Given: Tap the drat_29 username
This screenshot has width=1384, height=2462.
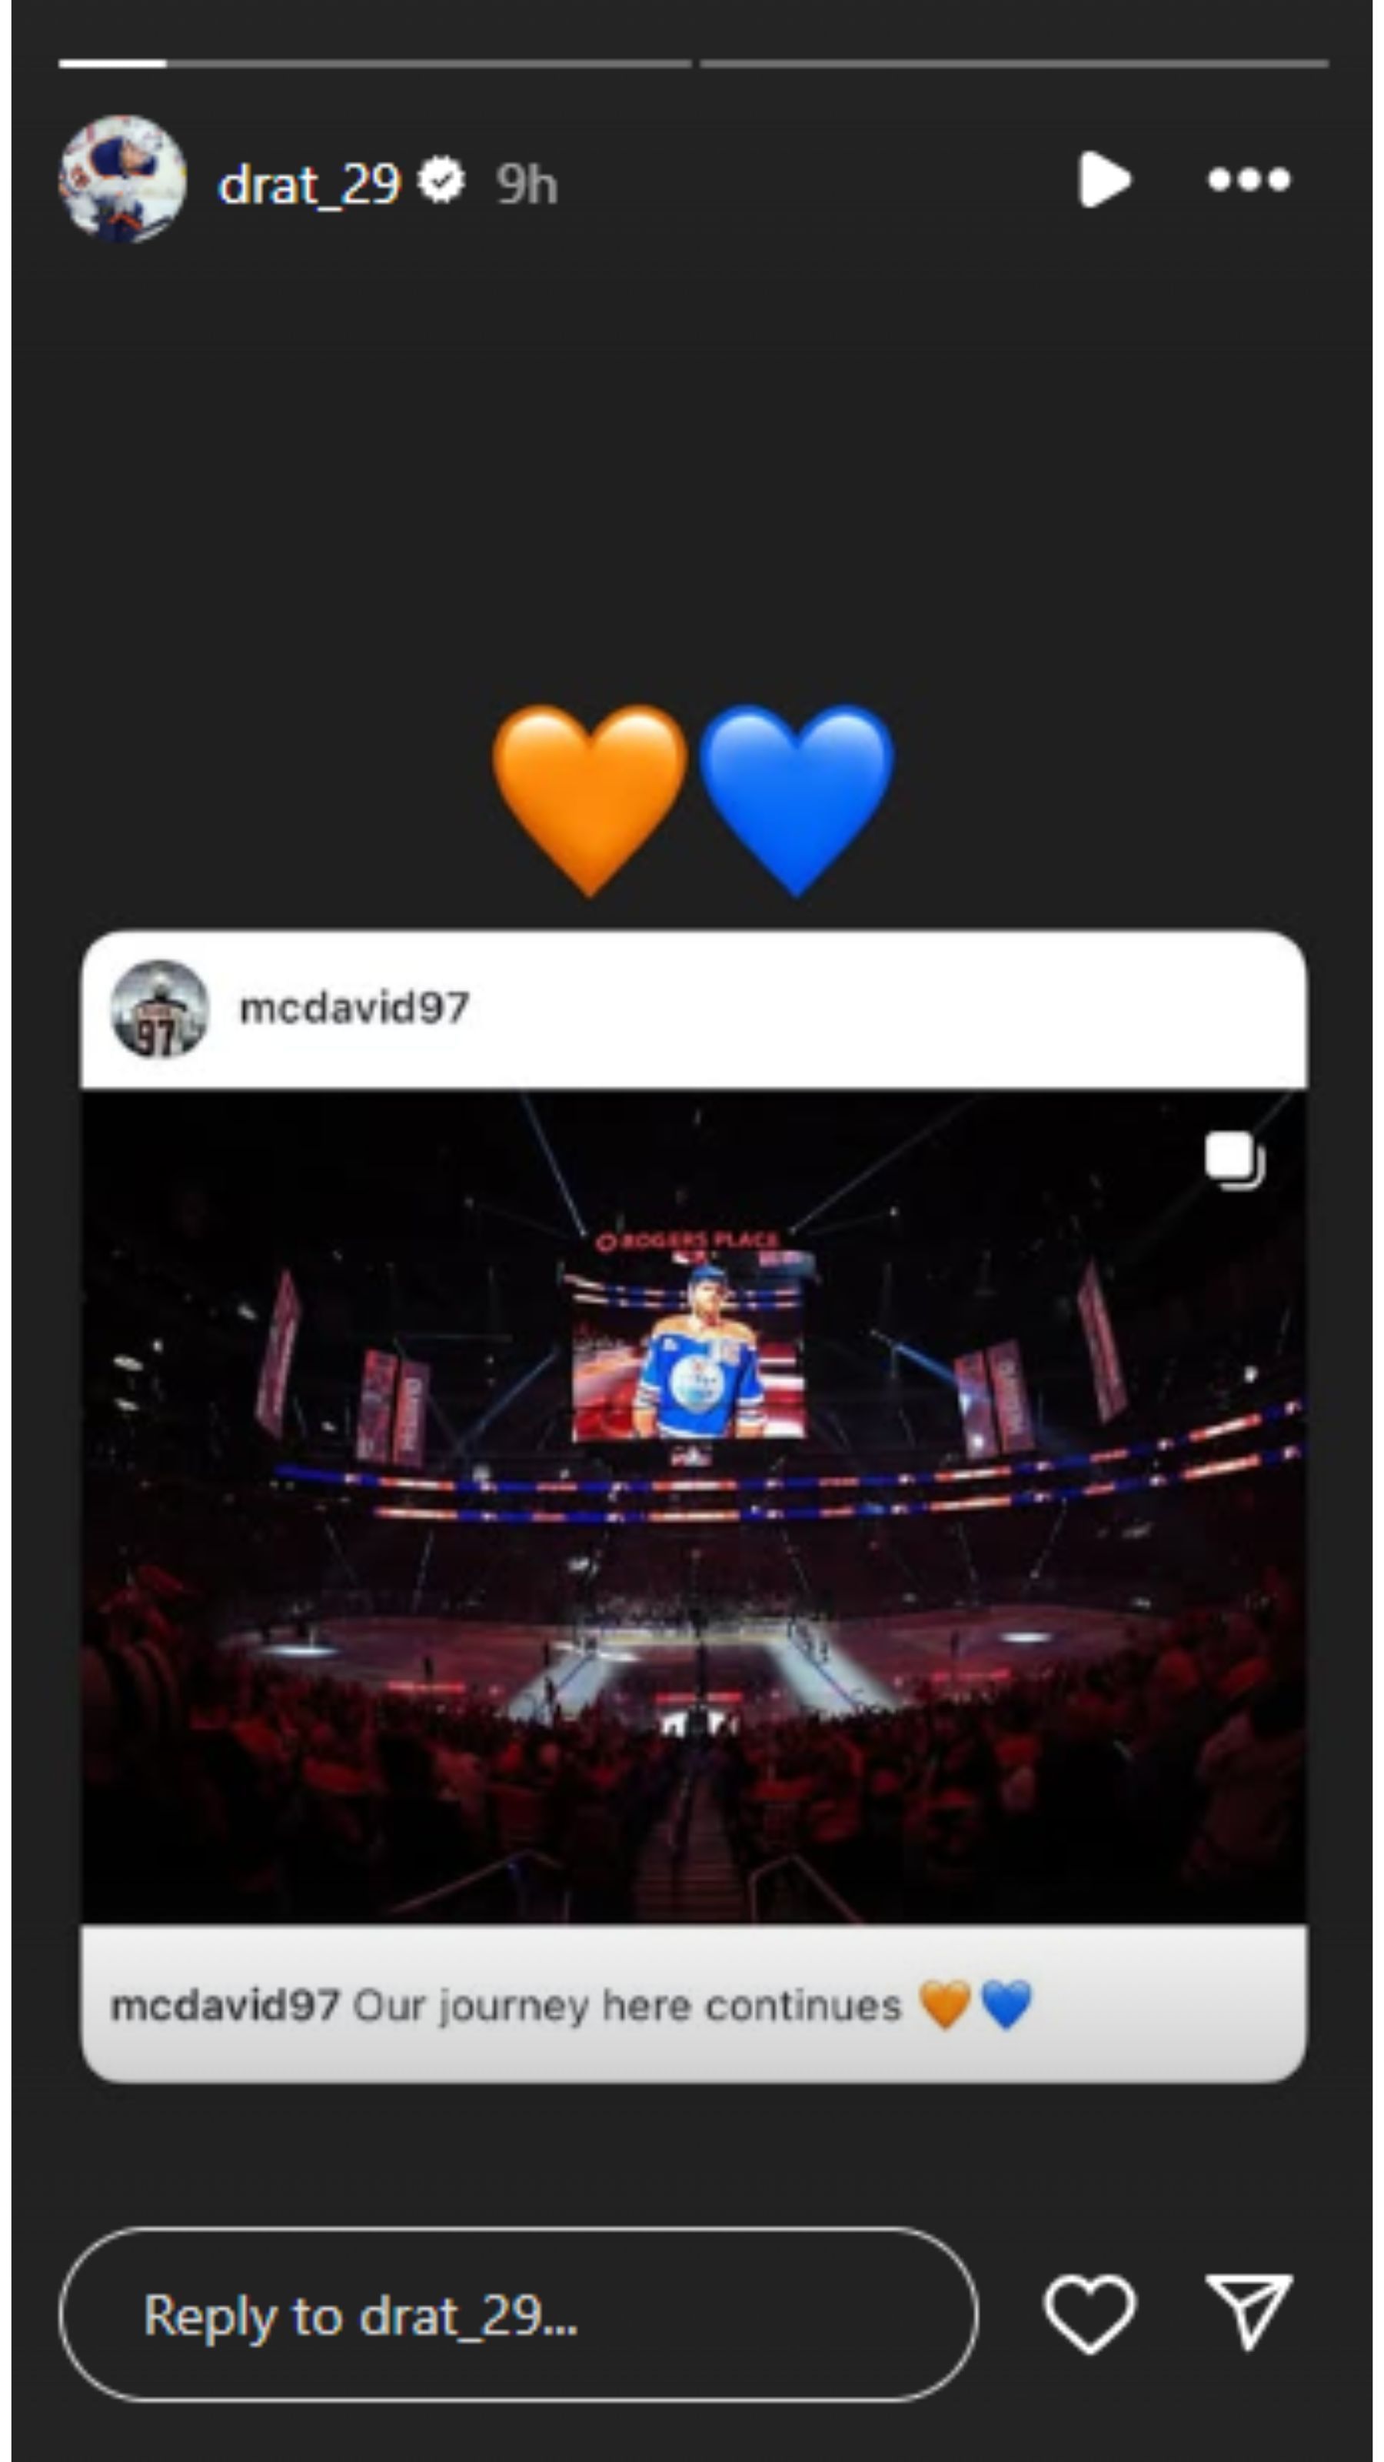Looking at the screenshot, I should coord(308,184).
